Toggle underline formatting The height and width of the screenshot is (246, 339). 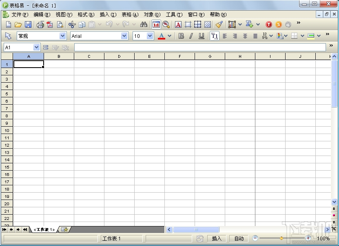201,36
